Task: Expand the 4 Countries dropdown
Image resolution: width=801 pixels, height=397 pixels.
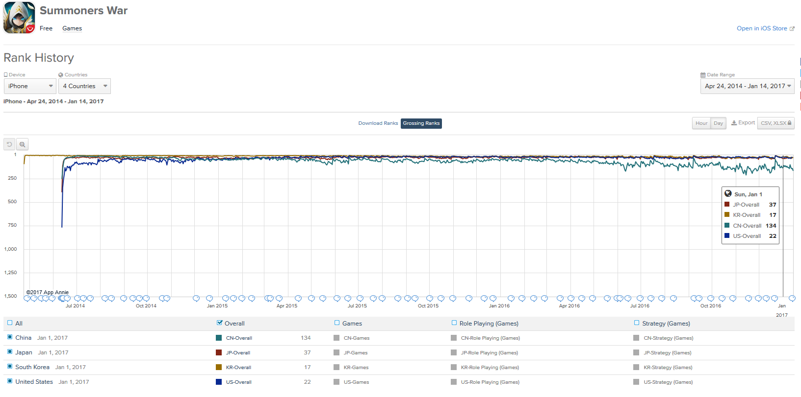Action: point(84,86)
